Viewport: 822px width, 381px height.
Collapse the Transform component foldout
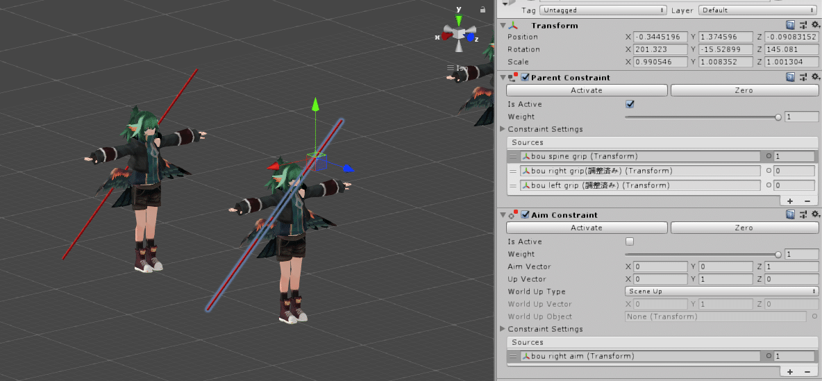(x=503, y=25)
